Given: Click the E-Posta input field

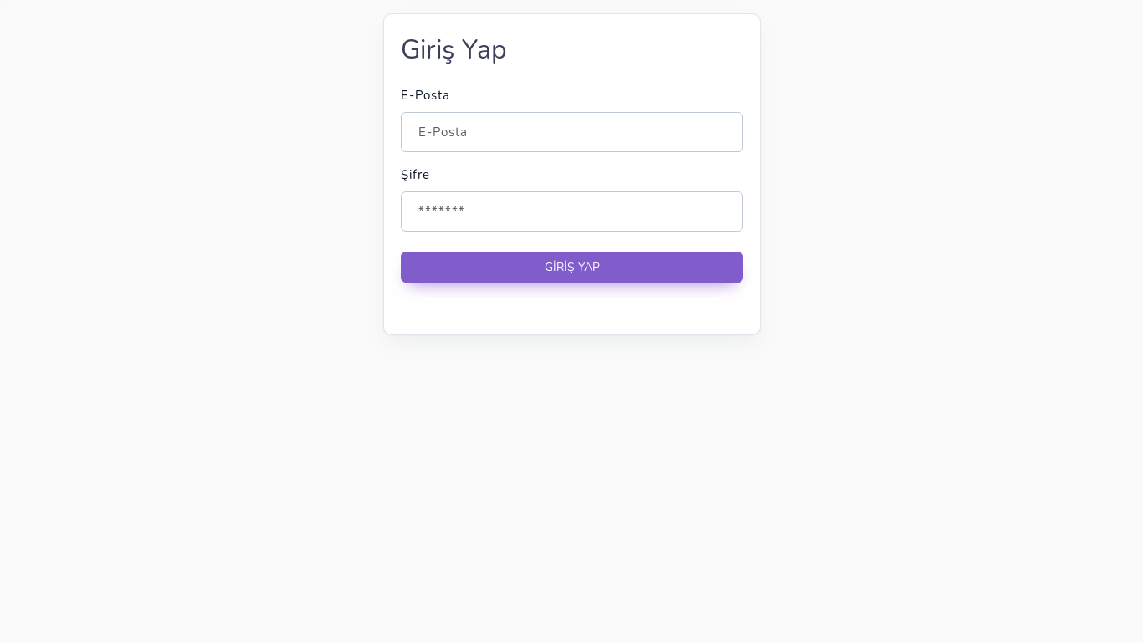Looking at the screenshot, I should coord(571,132).
